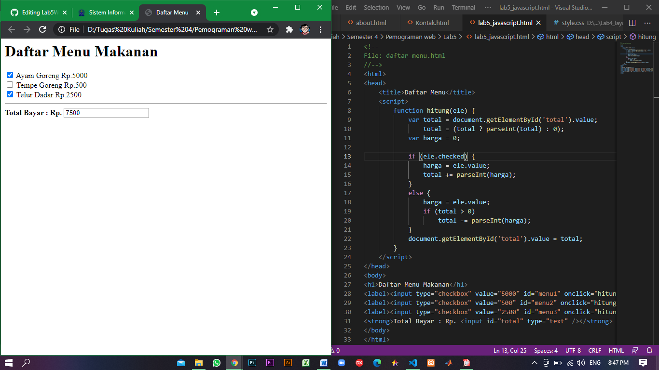Open Photoshop from the taskbar

[252, 363]
